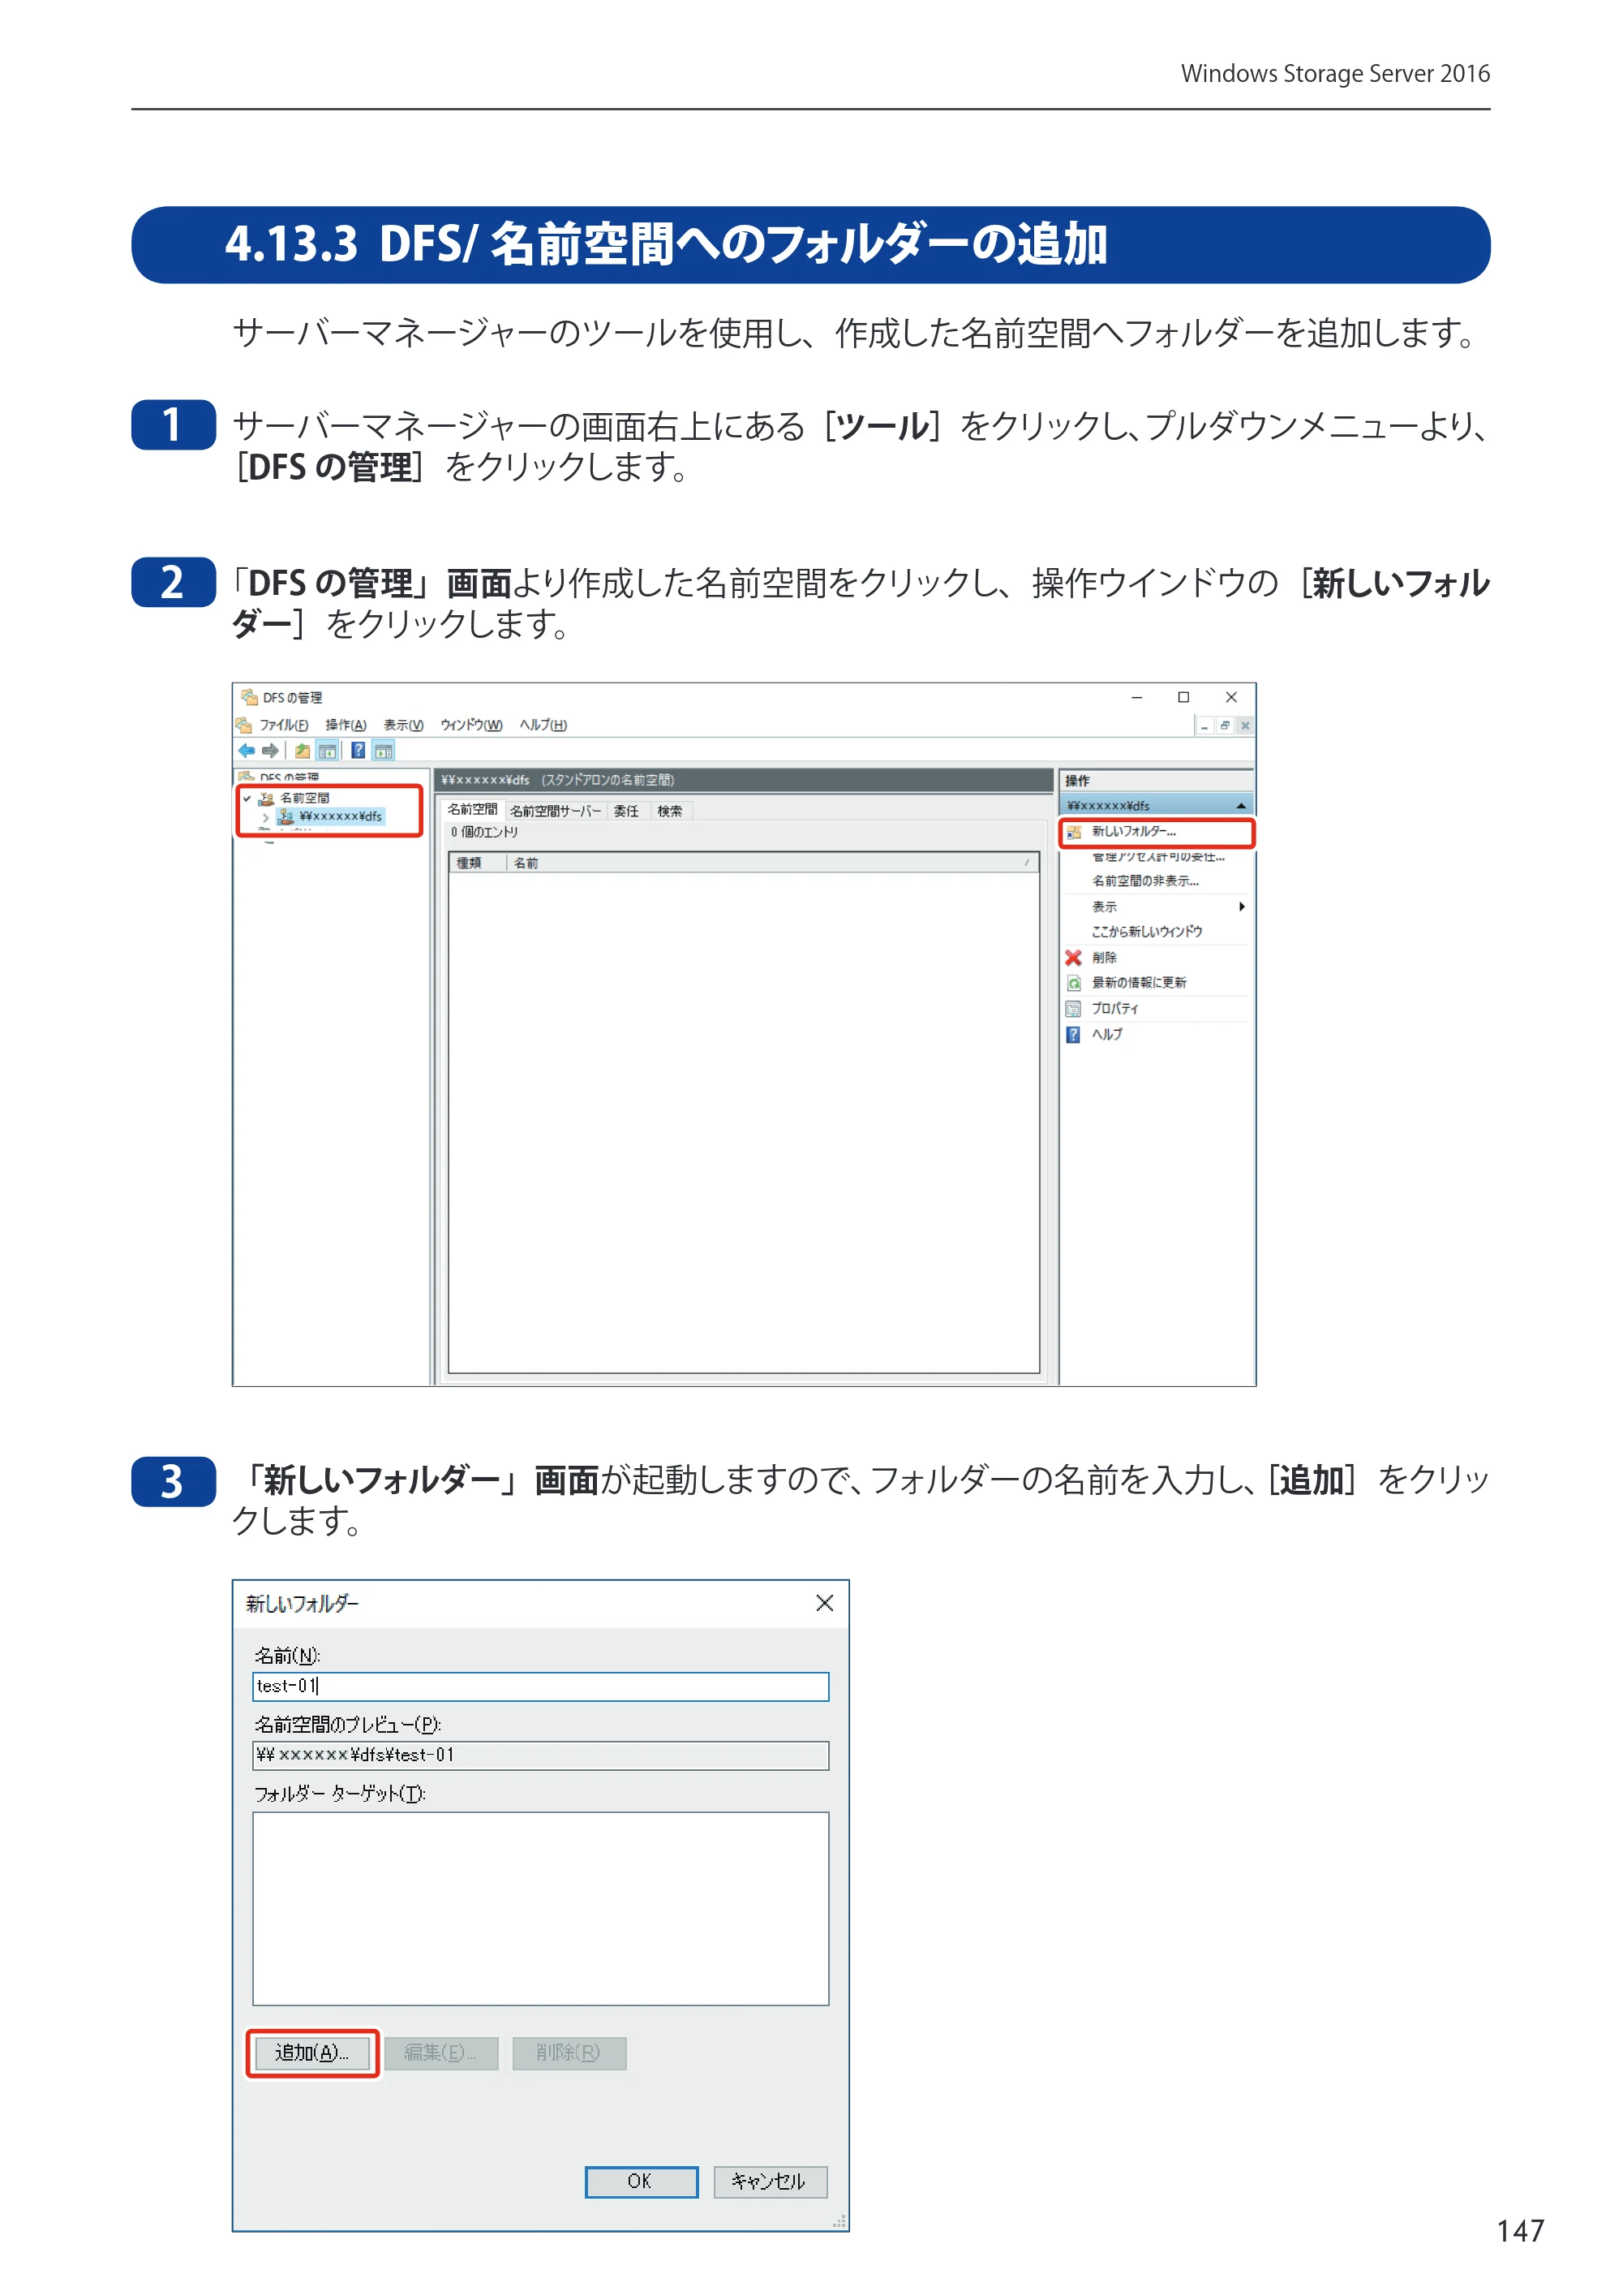Maximize the DFS の管理 window

point(1184,698)
